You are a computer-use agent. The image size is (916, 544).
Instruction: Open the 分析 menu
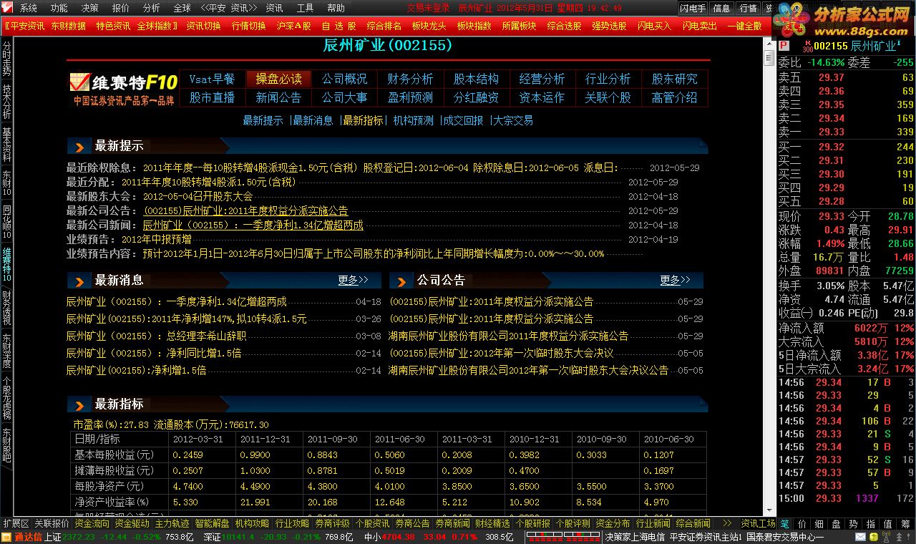pyautogui.click(x=152, y=9)
